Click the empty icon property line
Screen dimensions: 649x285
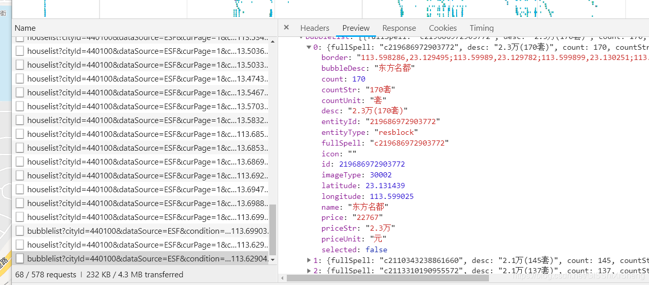[x=339, y=154]
